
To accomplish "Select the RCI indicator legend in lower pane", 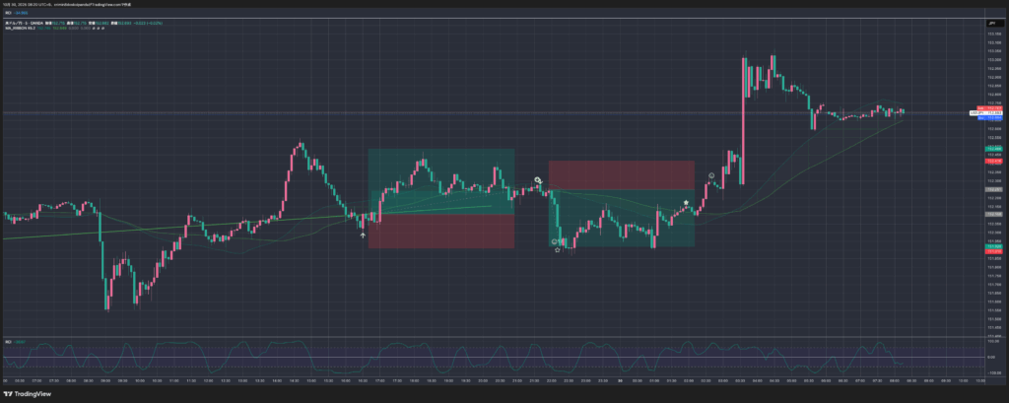I will pos(10,342).
